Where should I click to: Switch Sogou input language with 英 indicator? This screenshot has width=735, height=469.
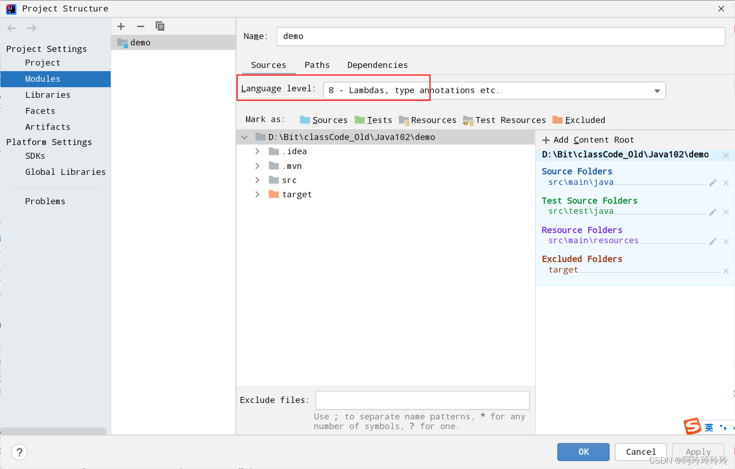(x=709, y=427)
